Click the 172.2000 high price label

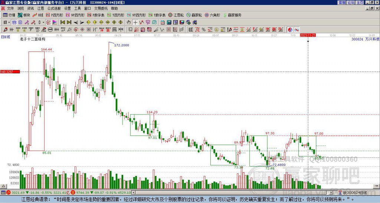click(121, 45)
